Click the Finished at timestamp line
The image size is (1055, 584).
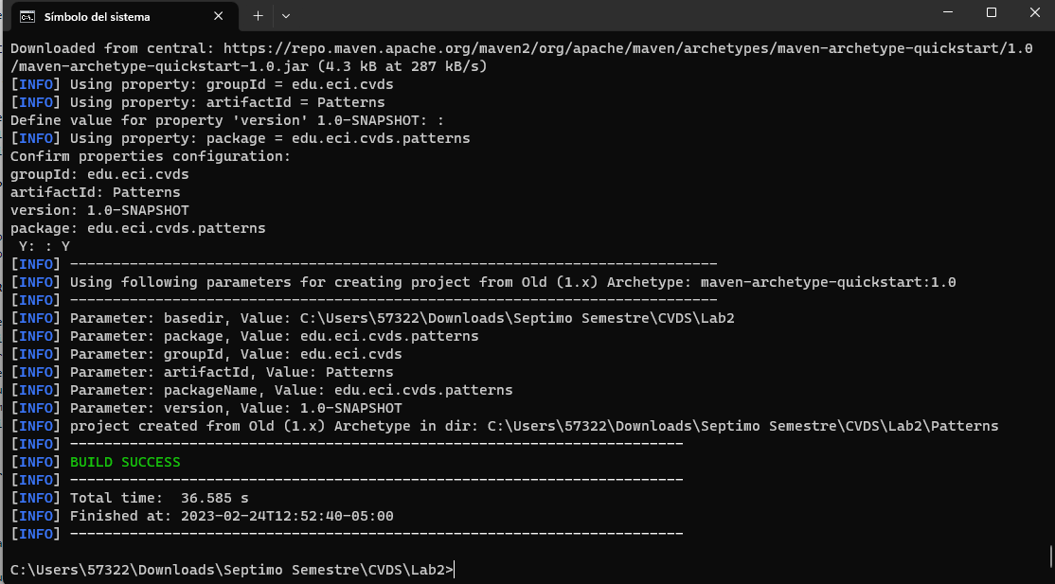[189, 515]
